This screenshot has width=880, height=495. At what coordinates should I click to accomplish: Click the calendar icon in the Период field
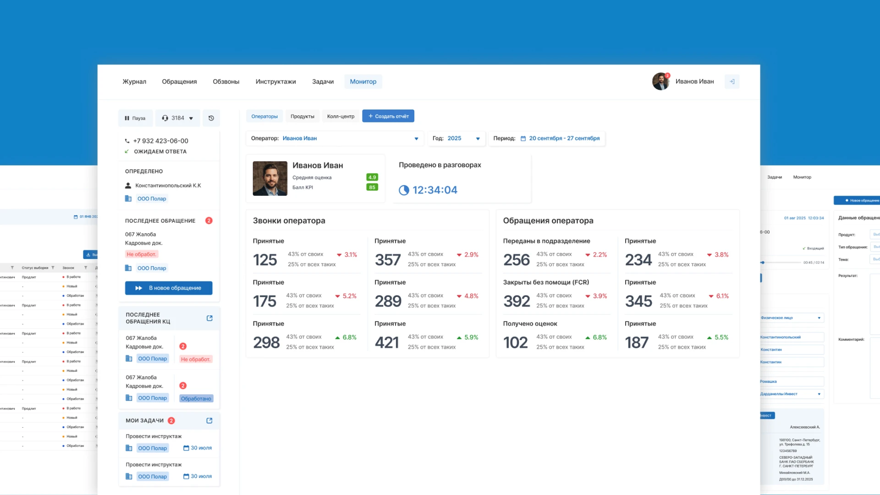(x=523, y=138)
